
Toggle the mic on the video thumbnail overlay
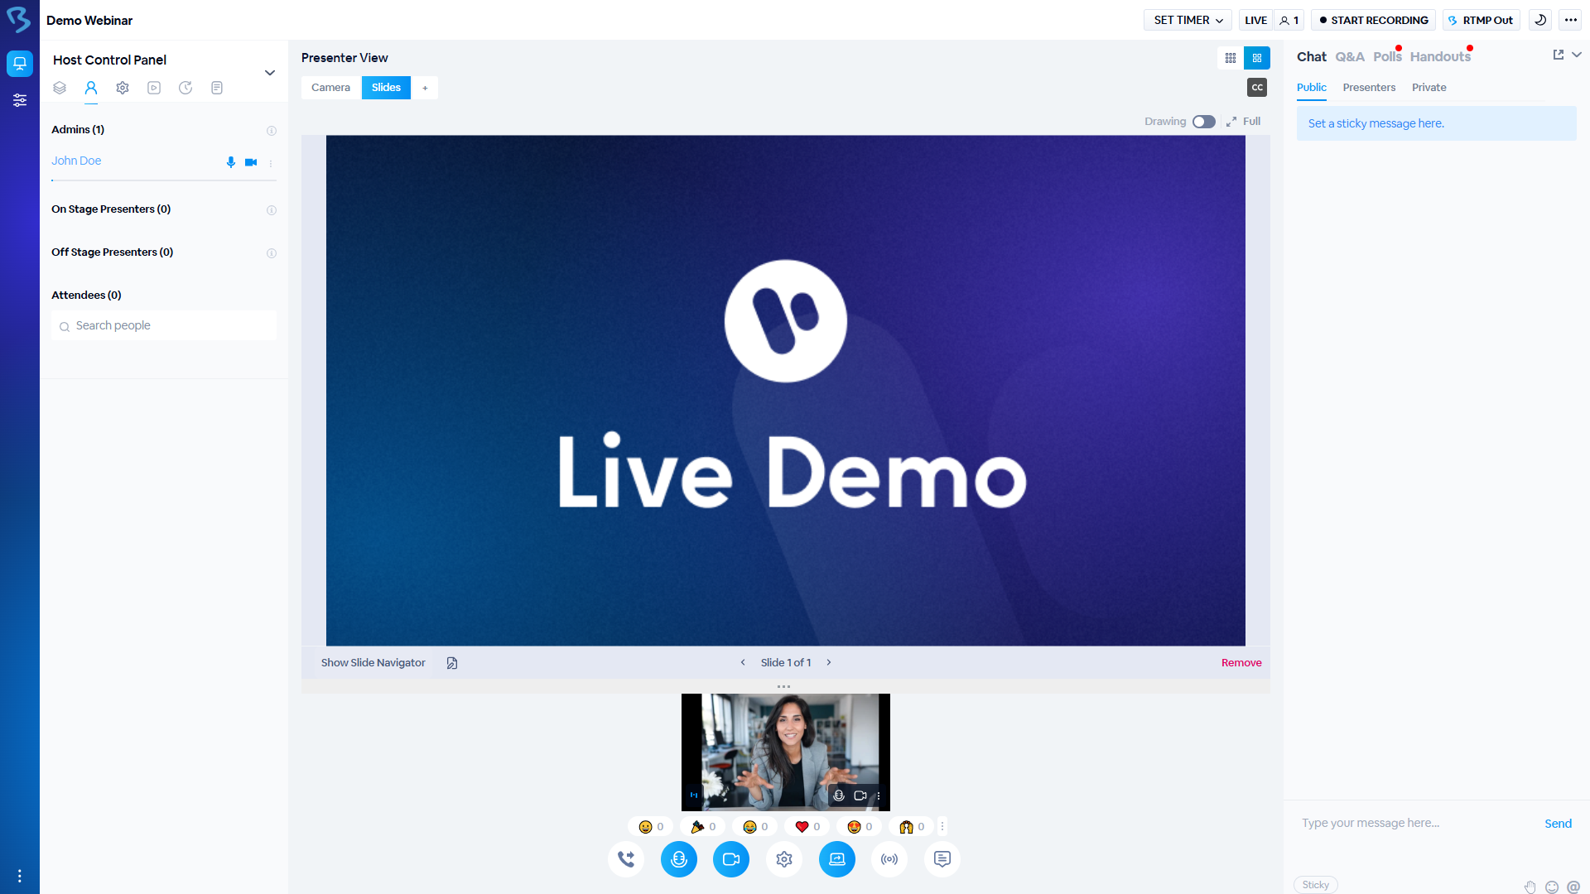(x=839, y=795)
